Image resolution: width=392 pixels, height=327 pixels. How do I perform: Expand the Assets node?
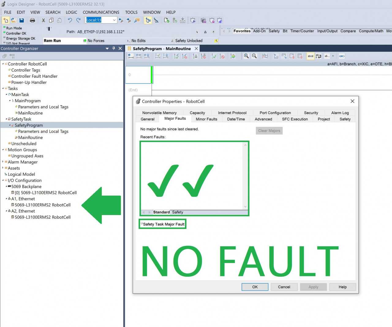click(x=3, y=168)
